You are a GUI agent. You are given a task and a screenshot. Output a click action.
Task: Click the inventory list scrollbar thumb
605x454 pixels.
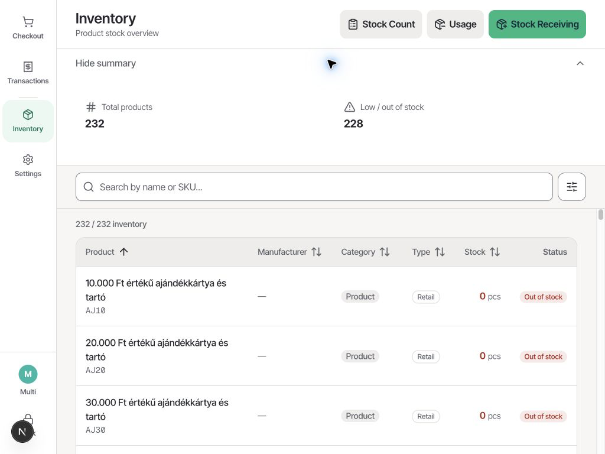pyautogui.click(x=600, y=215)
